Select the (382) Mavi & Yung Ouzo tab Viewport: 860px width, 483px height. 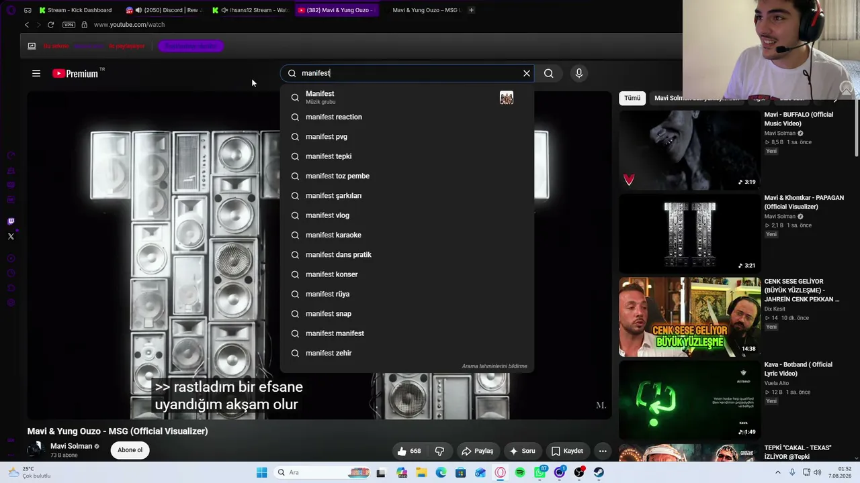pos(337,10)
